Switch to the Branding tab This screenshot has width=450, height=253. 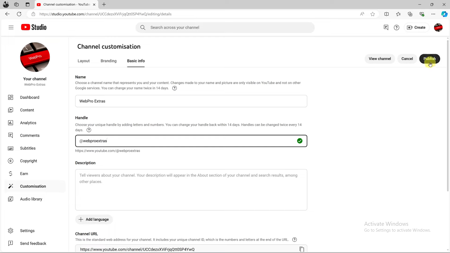tap(109, 61)
